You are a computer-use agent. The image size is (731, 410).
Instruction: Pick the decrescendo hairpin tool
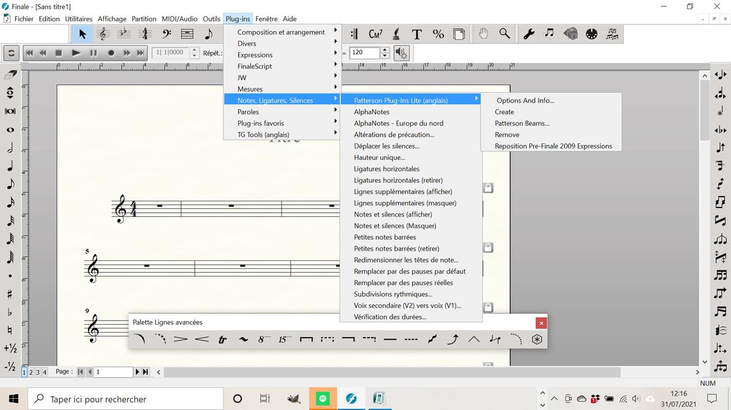coord(181,339)
